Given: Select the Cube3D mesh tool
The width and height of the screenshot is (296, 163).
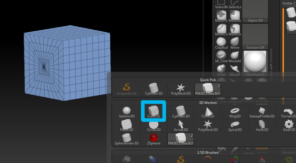Looking at the screenshot, I should [154, 112].
